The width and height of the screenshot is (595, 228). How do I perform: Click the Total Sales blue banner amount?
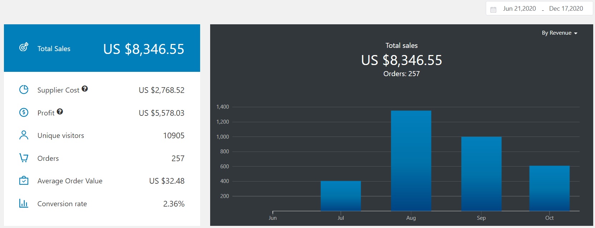coord(144,49)
